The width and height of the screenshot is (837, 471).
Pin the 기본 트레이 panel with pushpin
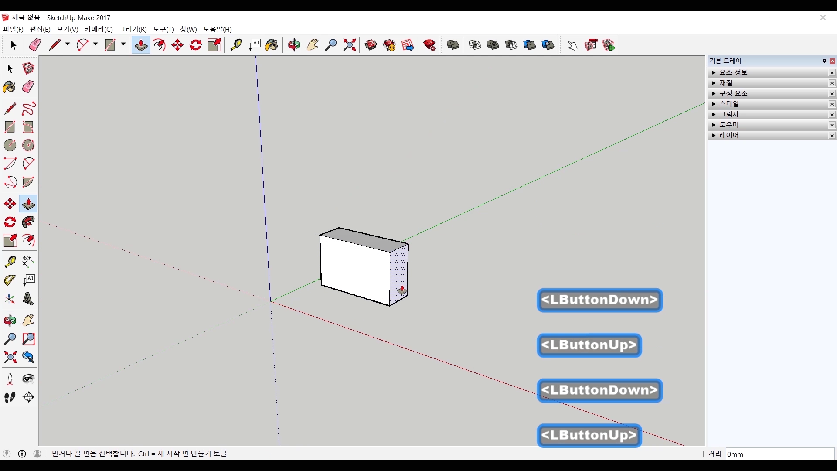point(824,61)
